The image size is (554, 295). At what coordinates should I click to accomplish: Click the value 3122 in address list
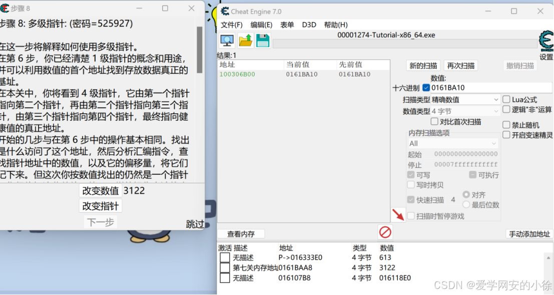387,268
